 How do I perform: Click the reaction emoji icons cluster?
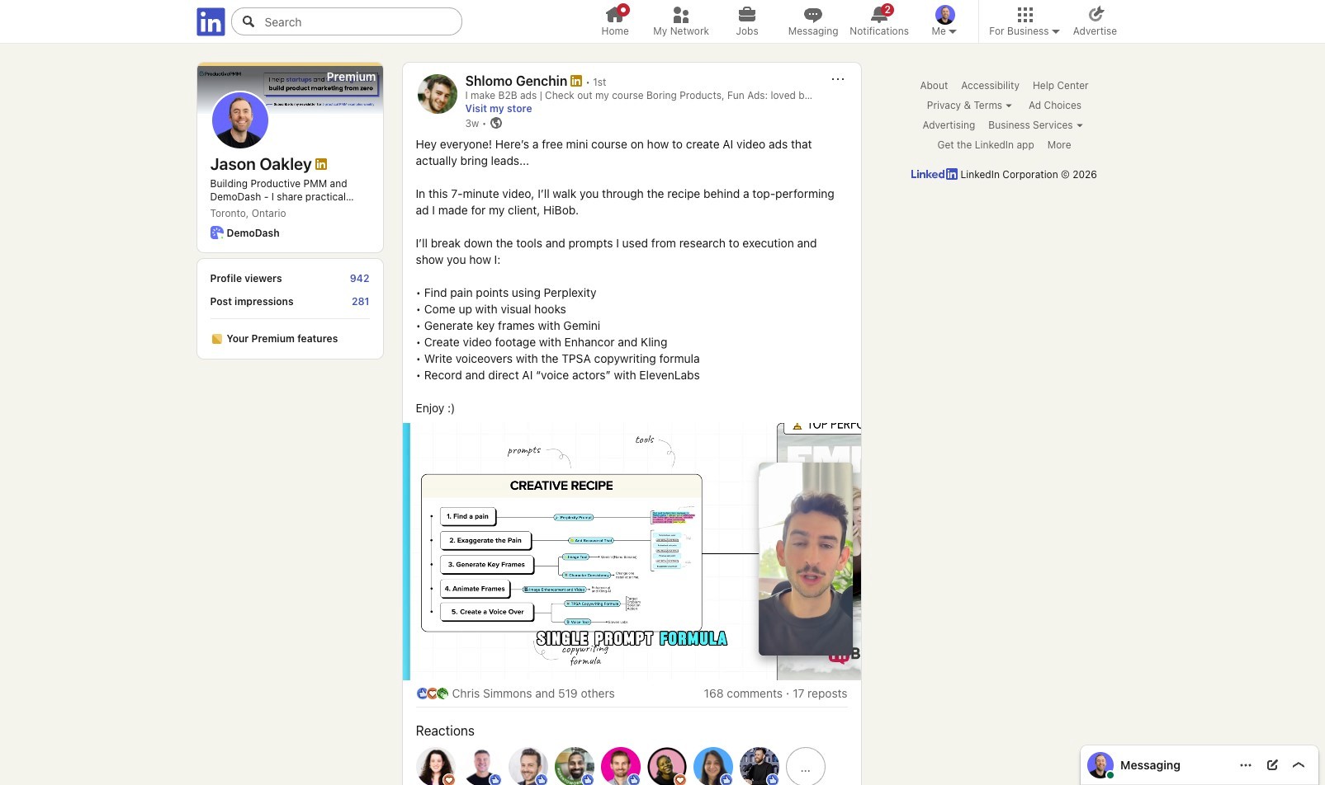432,693
